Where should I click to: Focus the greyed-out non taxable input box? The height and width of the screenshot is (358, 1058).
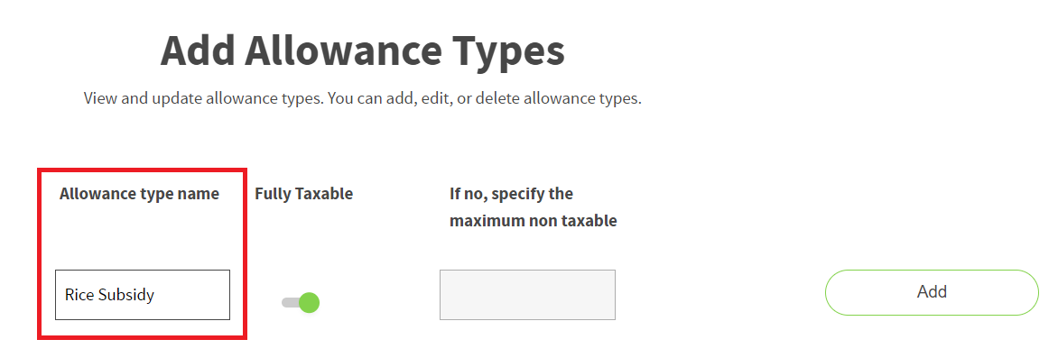pos(528,295)
